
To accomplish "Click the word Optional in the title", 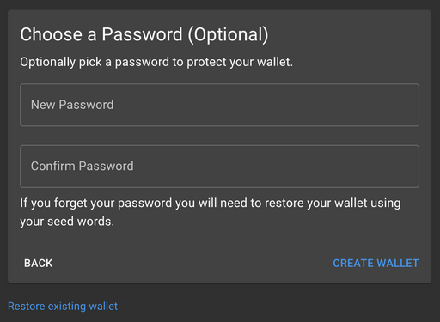I will (228, 35).
